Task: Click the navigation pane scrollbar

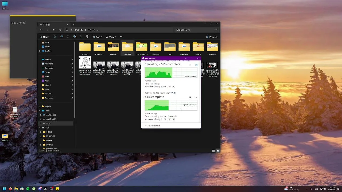Action: tap(75, 80)
